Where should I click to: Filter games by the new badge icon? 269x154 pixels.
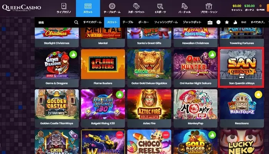(x=218, y=22)
